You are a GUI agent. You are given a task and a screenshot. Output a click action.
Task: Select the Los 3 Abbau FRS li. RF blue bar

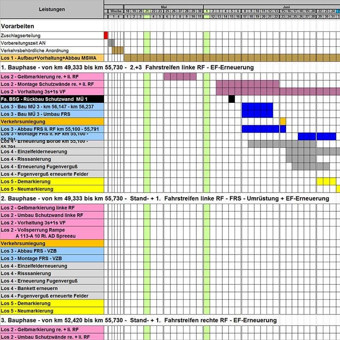263,129
